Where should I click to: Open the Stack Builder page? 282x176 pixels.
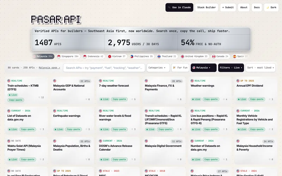point(207,7)
